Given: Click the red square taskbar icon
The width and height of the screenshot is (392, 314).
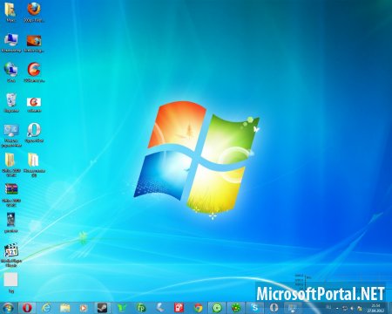Looking at the screenshot, I should (179, 308).
